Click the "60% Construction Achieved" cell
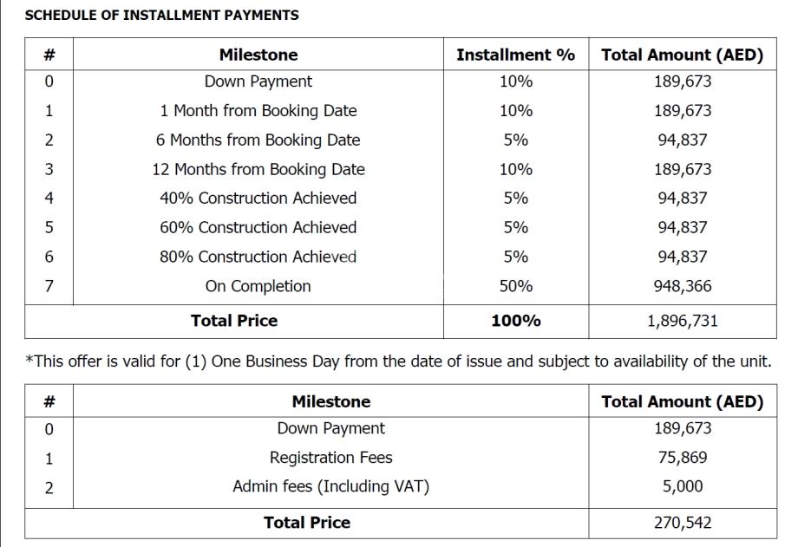Image resolution: width=798 pixels, height=547 pixels. click(258, 227)
